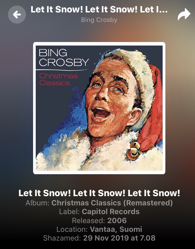Click the 2006 release year
This screenshot has height=249, width=195.
[x=117, y=220]
